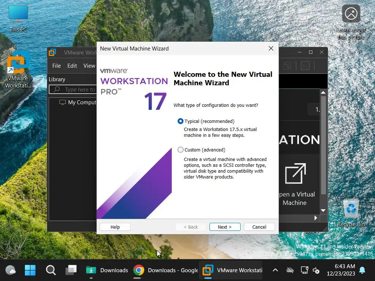Open the This PC desktop icon
Screen dimensions: 375x281
[18, 19]
